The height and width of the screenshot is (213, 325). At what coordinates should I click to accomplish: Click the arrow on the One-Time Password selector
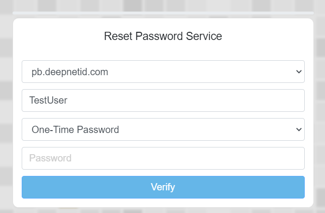tap(298, 130)
